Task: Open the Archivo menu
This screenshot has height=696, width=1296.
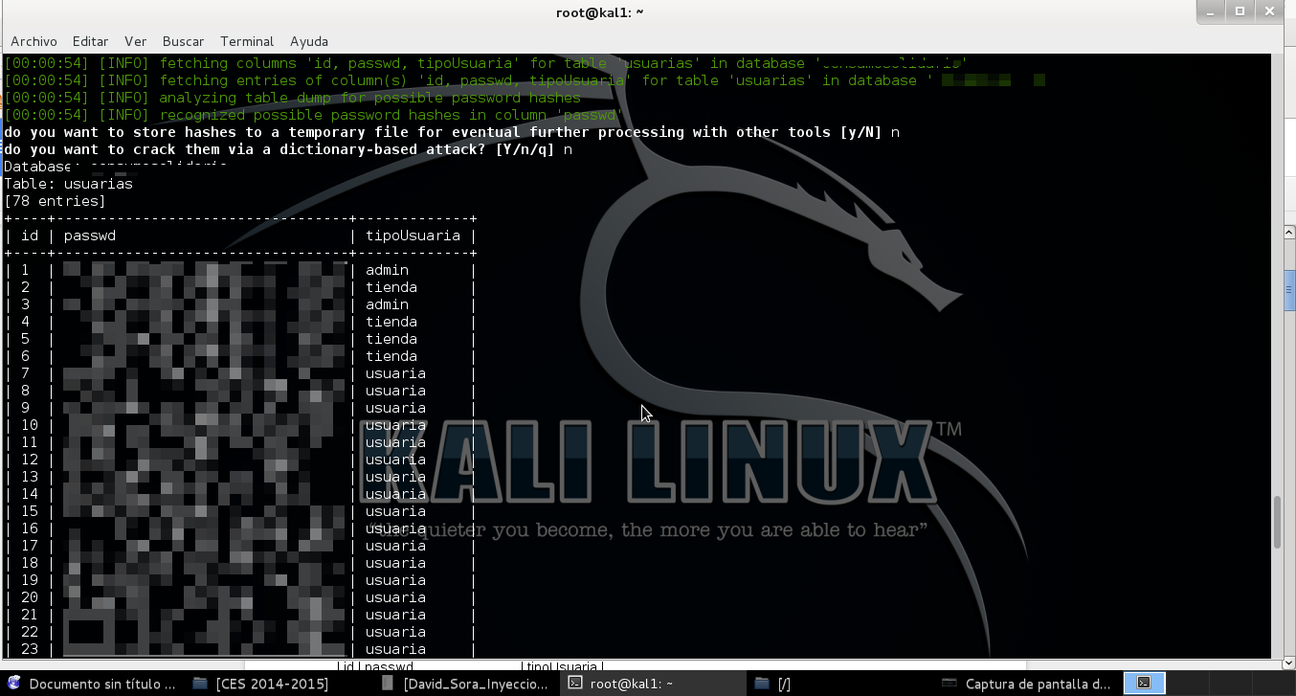Action: [x=34, y=41]
